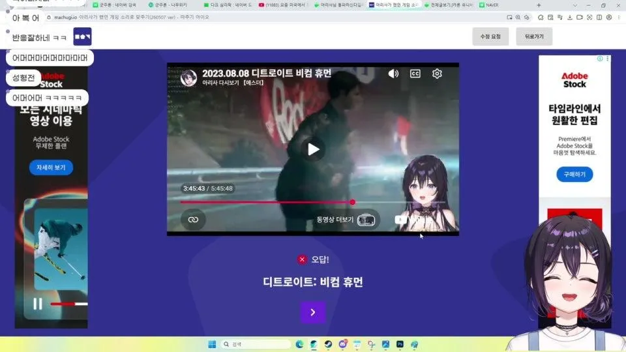This screenshot has width=626, height=352.
Task: Click the chat bubble 성형전
Action: [23, 78]
